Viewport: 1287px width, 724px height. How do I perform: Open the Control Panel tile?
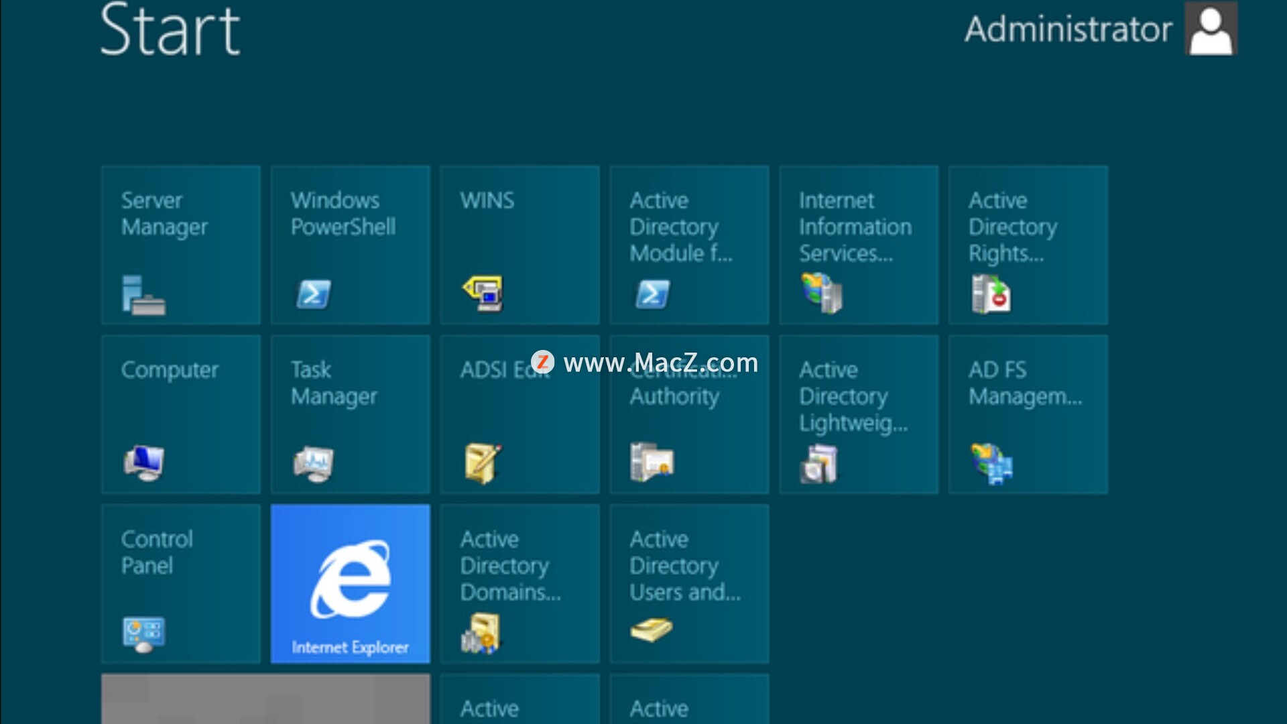coord(181,584)
